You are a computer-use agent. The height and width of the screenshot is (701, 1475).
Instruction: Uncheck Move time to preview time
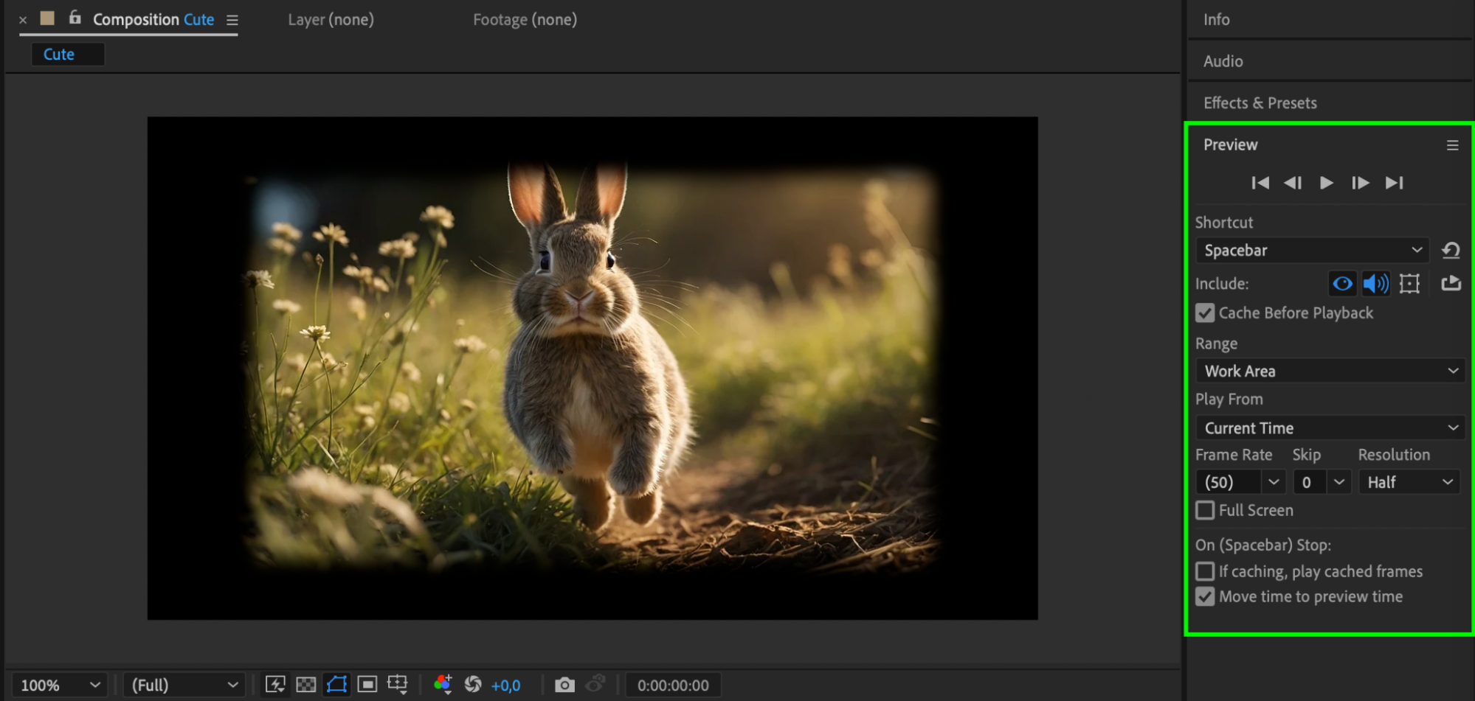point(1205,597)
